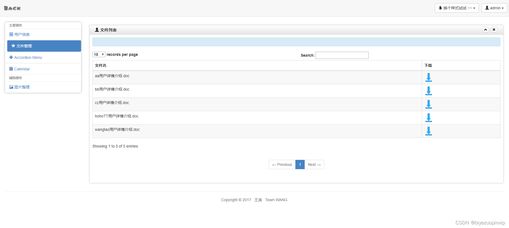The width and height of the screenshot is (509, 228).
Task: Select page 1 in pagination
Action: click(x=300, y=164)
